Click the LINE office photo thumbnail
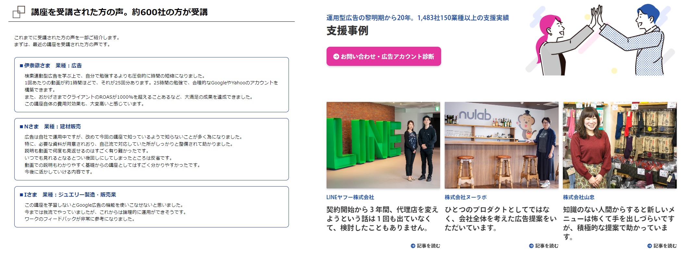Viewport: 681px width, 255px height. point(383,145)
